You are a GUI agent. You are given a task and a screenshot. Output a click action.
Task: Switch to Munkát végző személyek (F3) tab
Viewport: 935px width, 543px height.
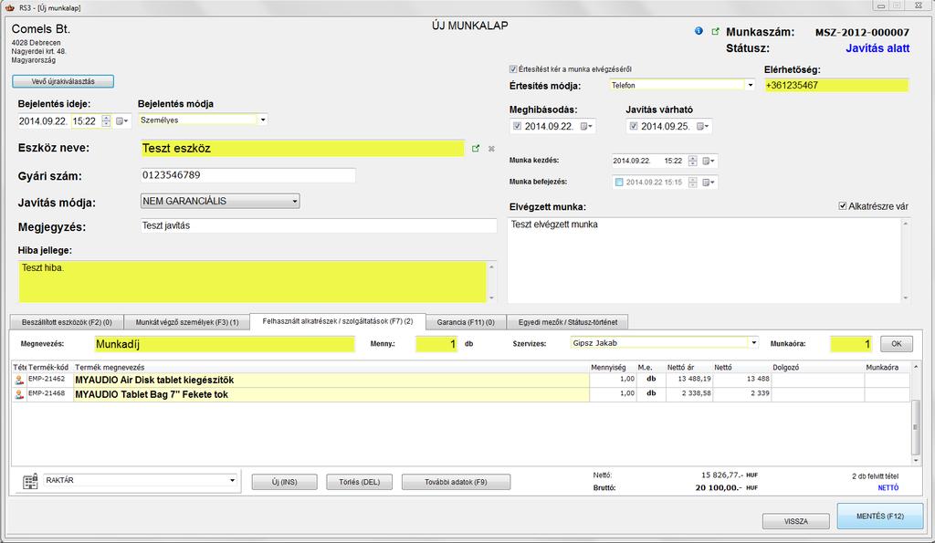pos(186,322)
